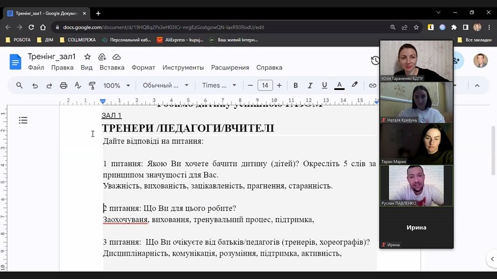This screenshot has width=497, height=279.
Task: Open the Инструменты menu
Action: (x=183, y=68)
